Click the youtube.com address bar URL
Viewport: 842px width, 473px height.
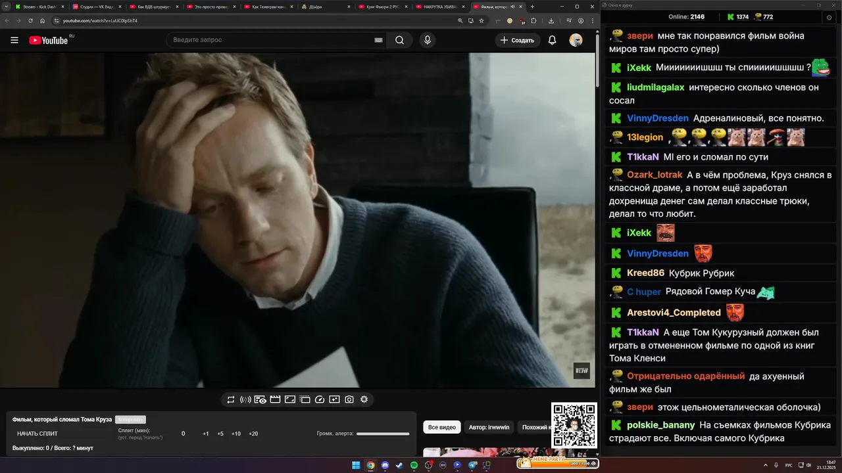point(100,20)
